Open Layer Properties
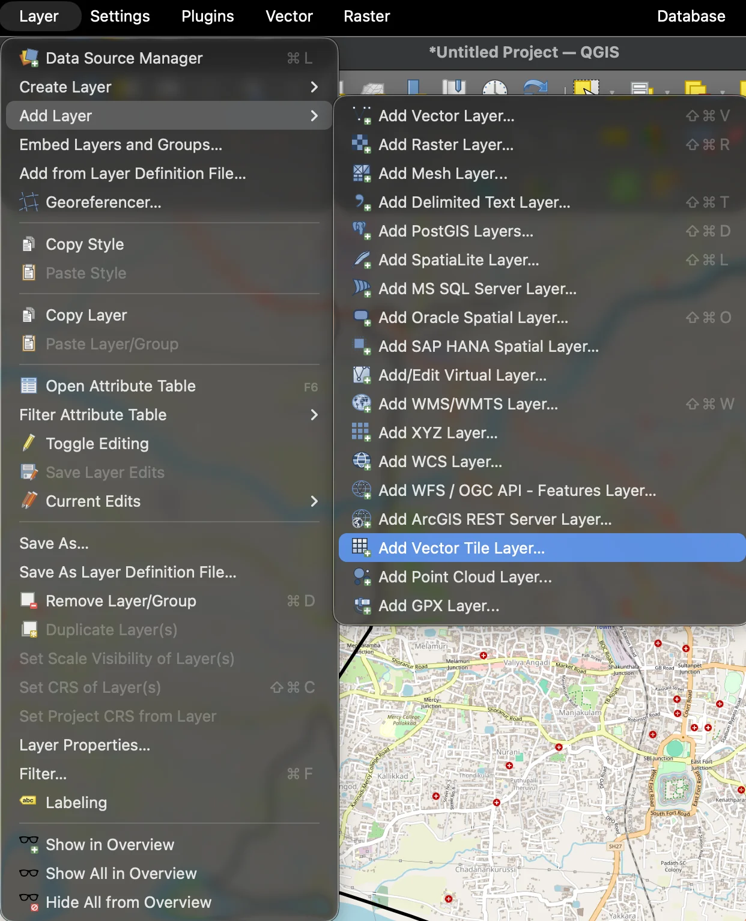Viewport: 746px width, 921px height. (85, 745)
